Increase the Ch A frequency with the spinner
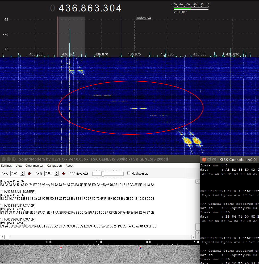The image size is (259, 264). (x=23, y=172)
